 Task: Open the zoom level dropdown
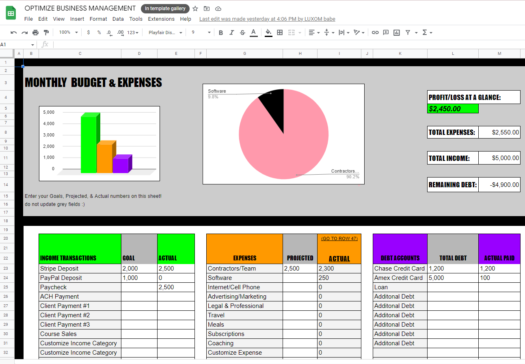coord(68,32)
